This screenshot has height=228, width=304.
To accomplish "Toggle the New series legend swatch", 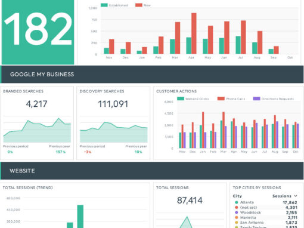I will (139, 5).
